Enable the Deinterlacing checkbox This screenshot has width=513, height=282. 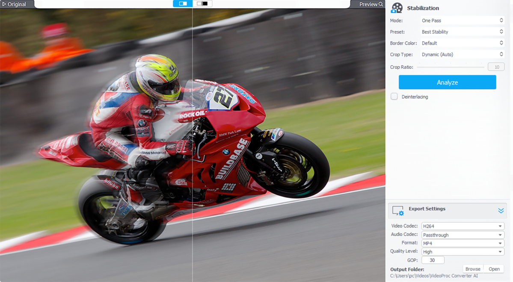point(394,97)
